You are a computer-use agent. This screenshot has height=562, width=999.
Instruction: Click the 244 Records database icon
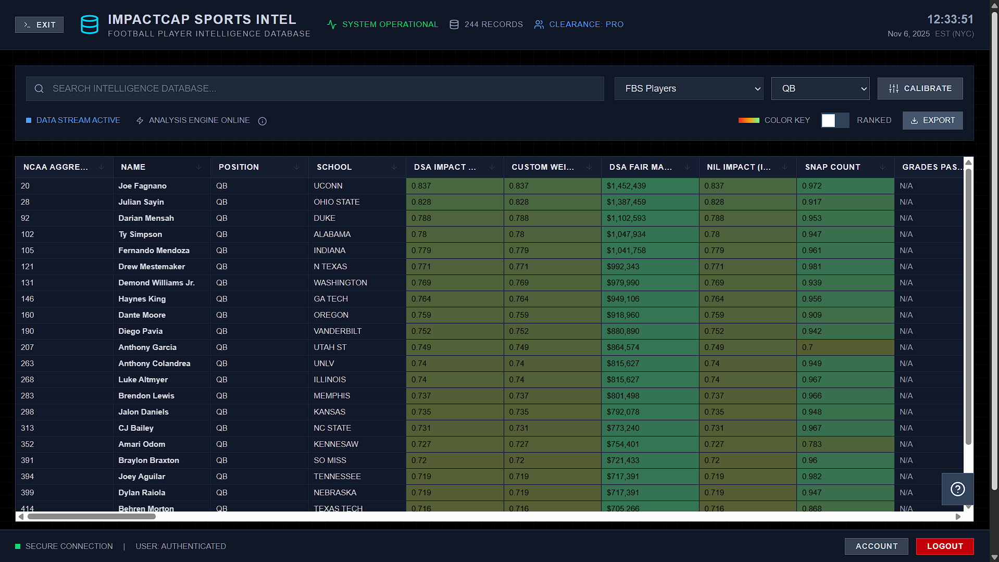pyautogui.click(x=453, y=24)
